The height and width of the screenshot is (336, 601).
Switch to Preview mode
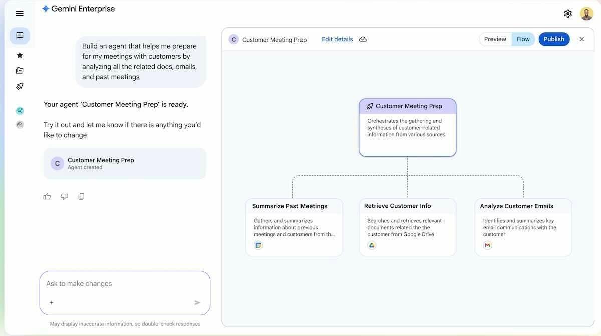(x=495, y=39)
